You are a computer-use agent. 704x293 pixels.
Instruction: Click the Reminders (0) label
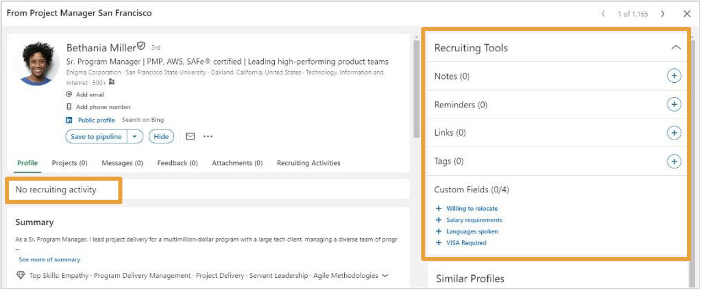(461, 105)
